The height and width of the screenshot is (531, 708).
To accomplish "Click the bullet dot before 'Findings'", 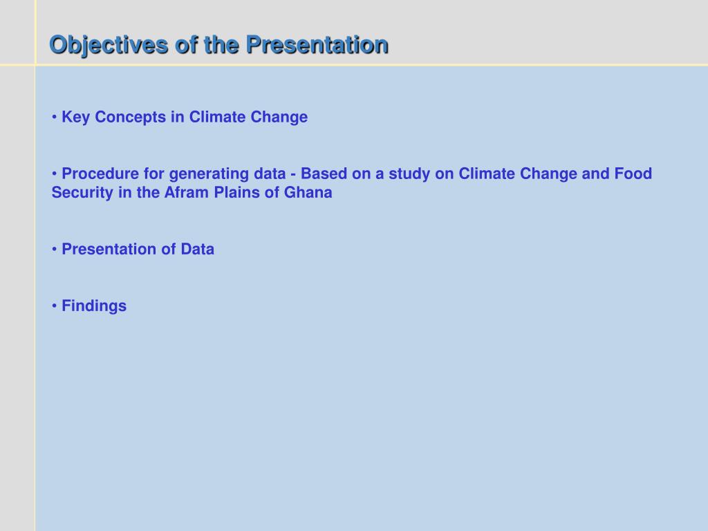I will [54, 306].
